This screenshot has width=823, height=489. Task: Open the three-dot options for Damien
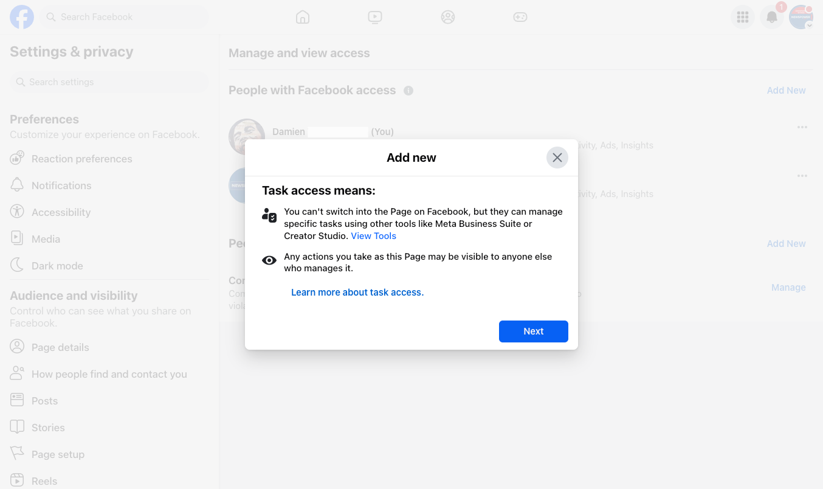click(x=802, y=127)
